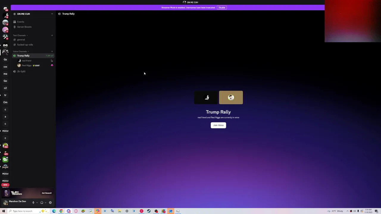Open the Windows notification center icon
Viewport: 381px width, 214px height.
(376, 211)
